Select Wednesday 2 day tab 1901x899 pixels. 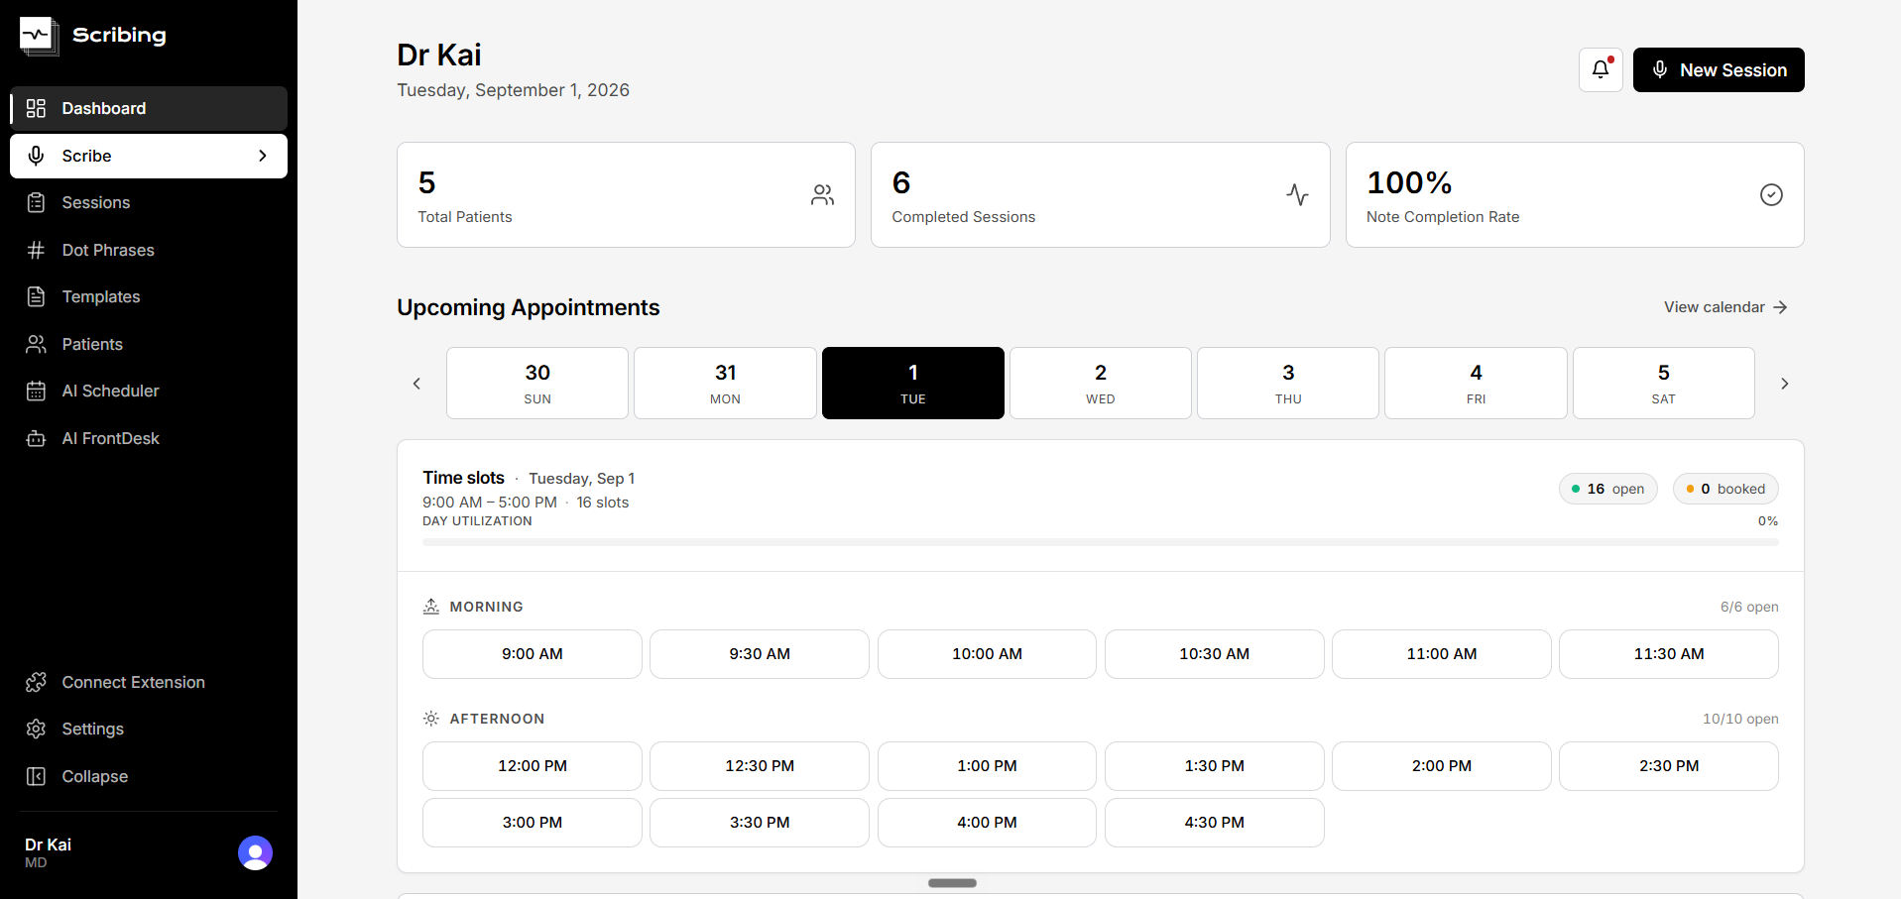click(x=1101, y=384)
